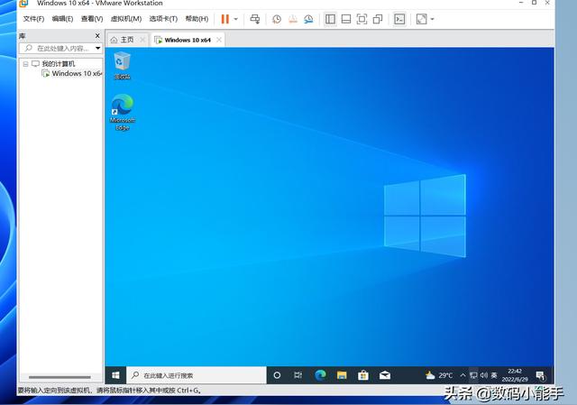Click Send Ctrl+Alt+Del toolbar icon
The height and width of the screenshot is (405, 577).
(x=254, y=19)
